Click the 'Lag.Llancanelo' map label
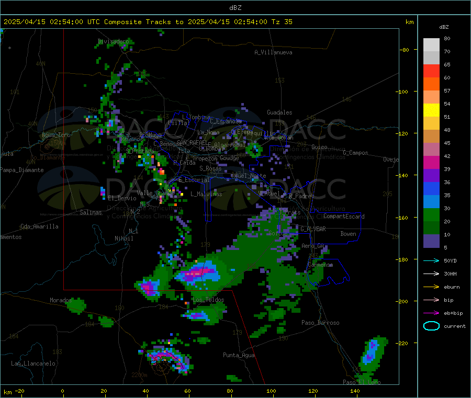471x398 pixels. (33, 363)
